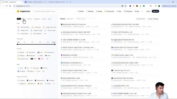Image resolution: width=177 pixels, height=99 pixels.
Task: Choose Nebius AI inference provider
Action: pos(32,84)
